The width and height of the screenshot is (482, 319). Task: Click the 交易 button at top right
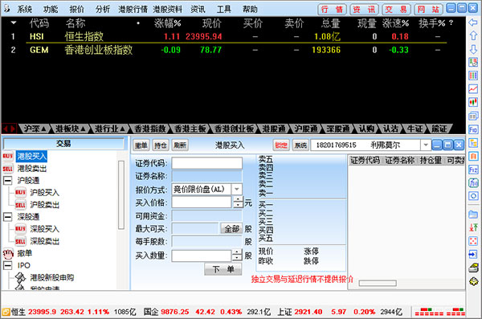[x=397, y=9]
